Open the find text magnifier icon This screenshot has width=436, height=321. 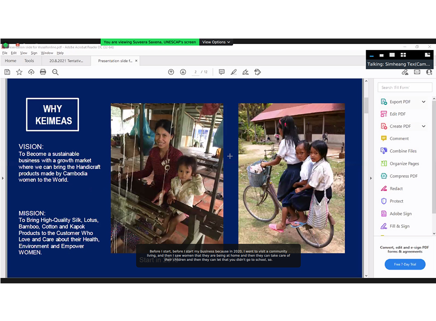55,72
